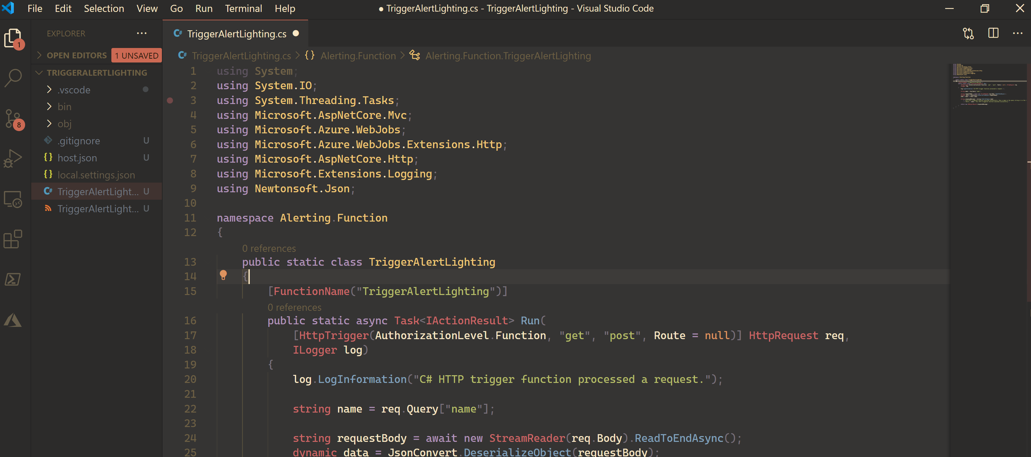1031x457 pixels.
Task: Click the unsaved dot to close TriggerAlertLighting.cs tab
Action: tap(296, 33)
